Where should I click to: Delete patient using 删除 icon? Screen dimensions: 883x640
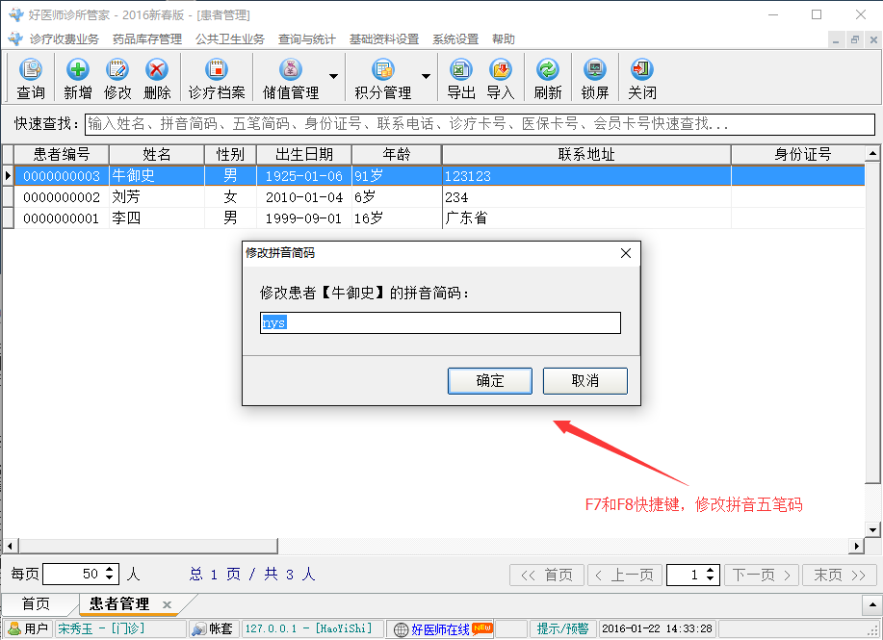157,78
